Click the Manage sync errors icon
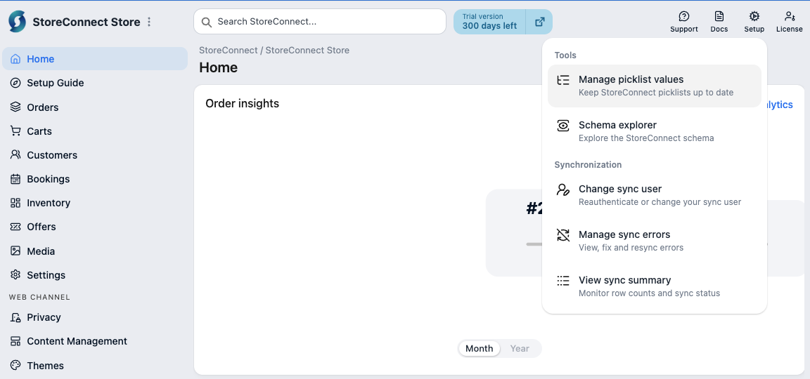The image size is (810, 379). click(563, 235)
